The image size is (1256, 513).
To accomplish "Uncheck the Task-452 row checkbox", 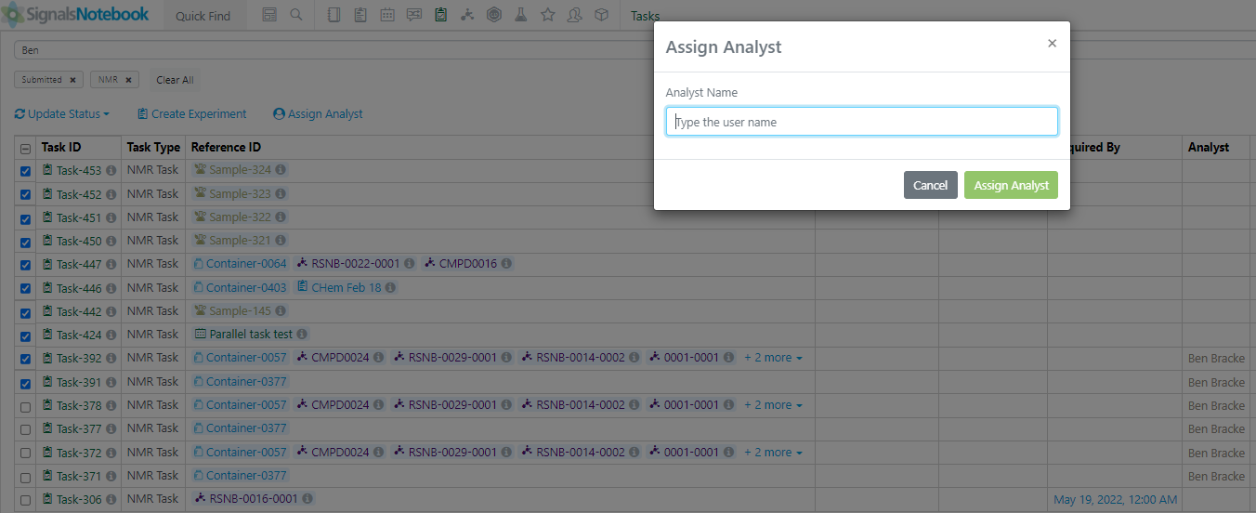I will click(25, 195).
